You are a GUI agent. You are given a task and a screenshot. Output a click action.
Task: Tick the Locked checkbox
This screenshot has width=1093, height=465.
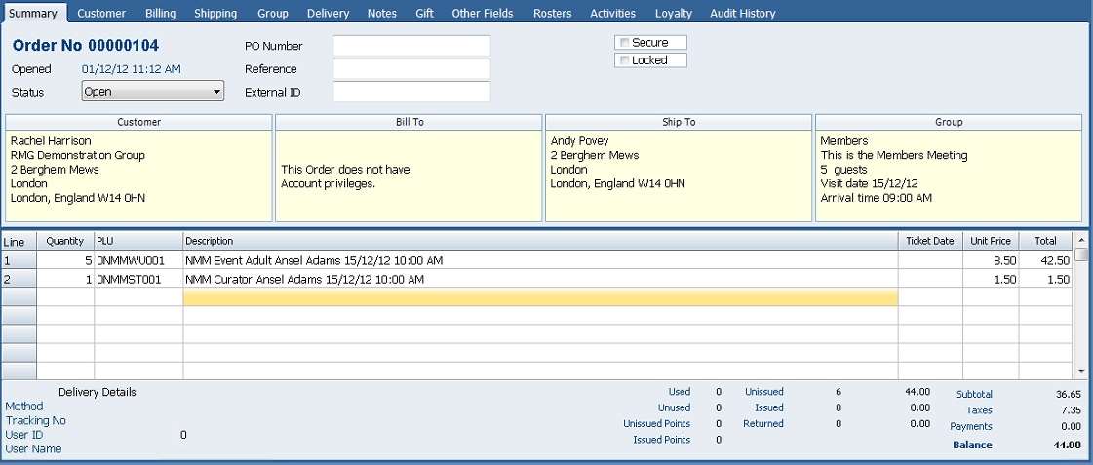coord(624,60)
